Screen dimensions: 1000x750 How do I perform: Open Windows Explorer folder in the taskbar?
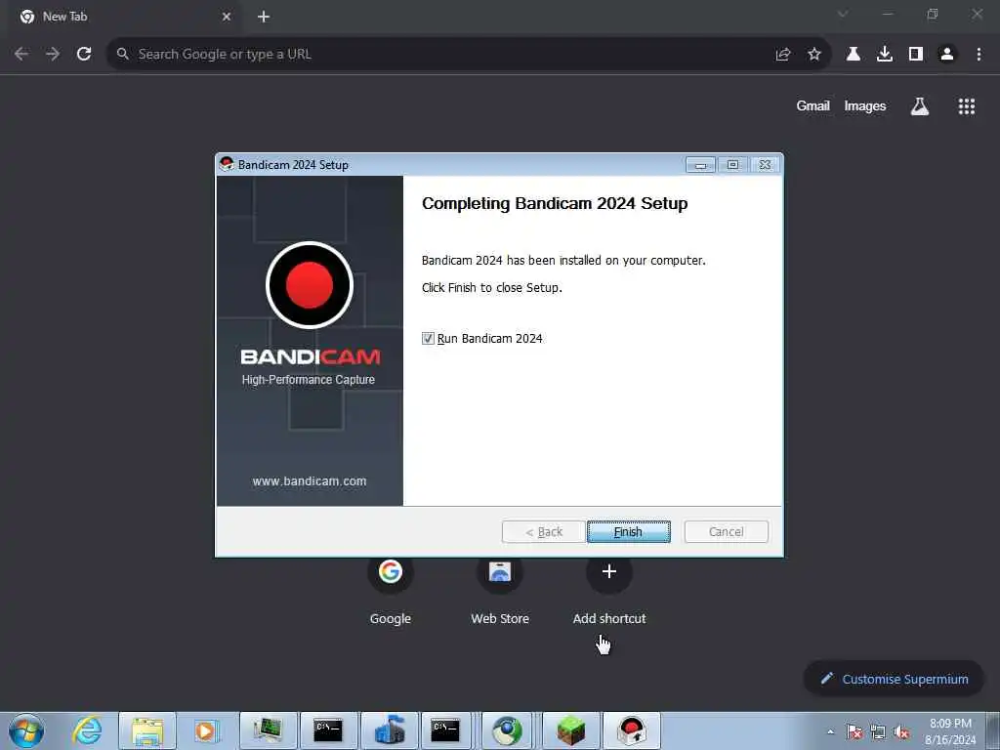click(147, 730)
